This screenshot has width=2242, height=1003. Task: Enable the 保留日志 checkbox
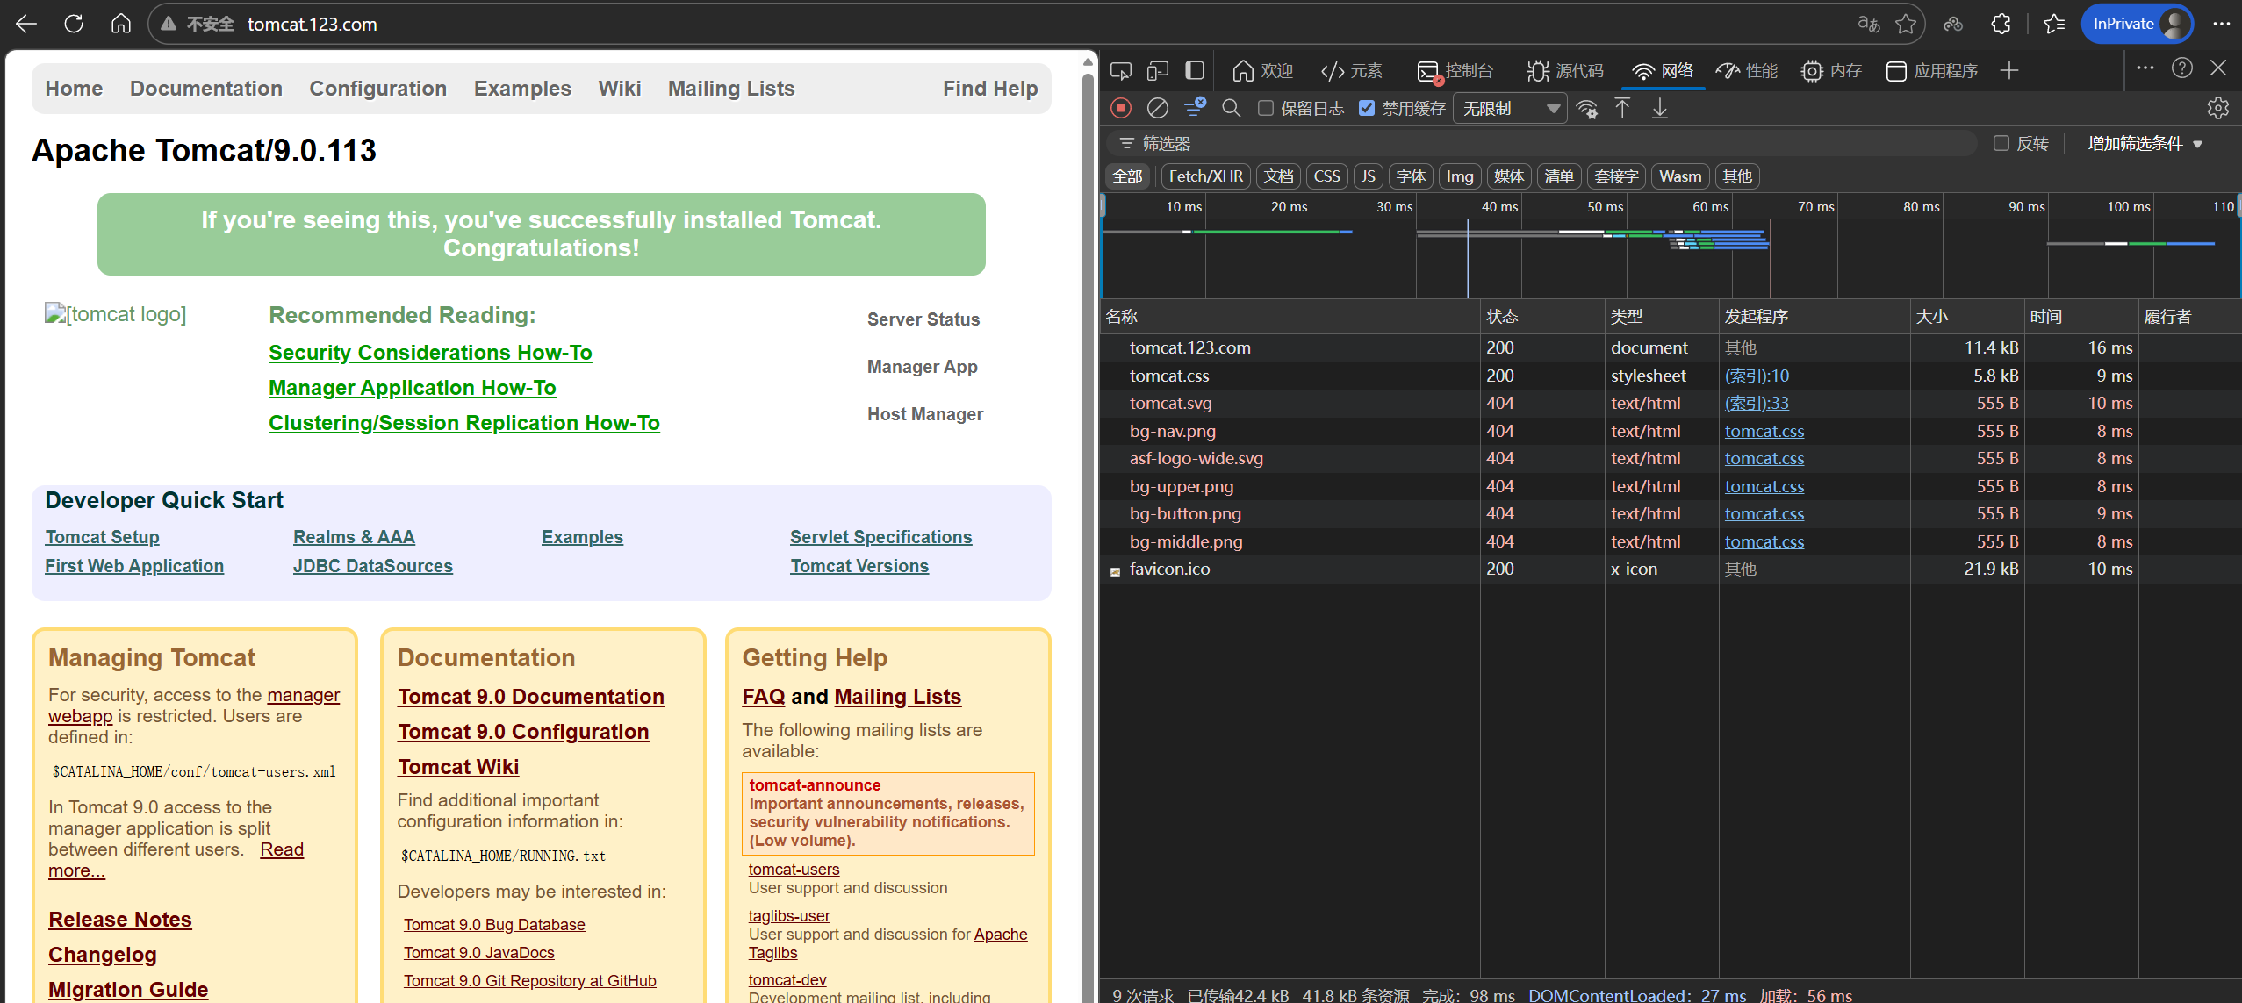point(1266,108)
